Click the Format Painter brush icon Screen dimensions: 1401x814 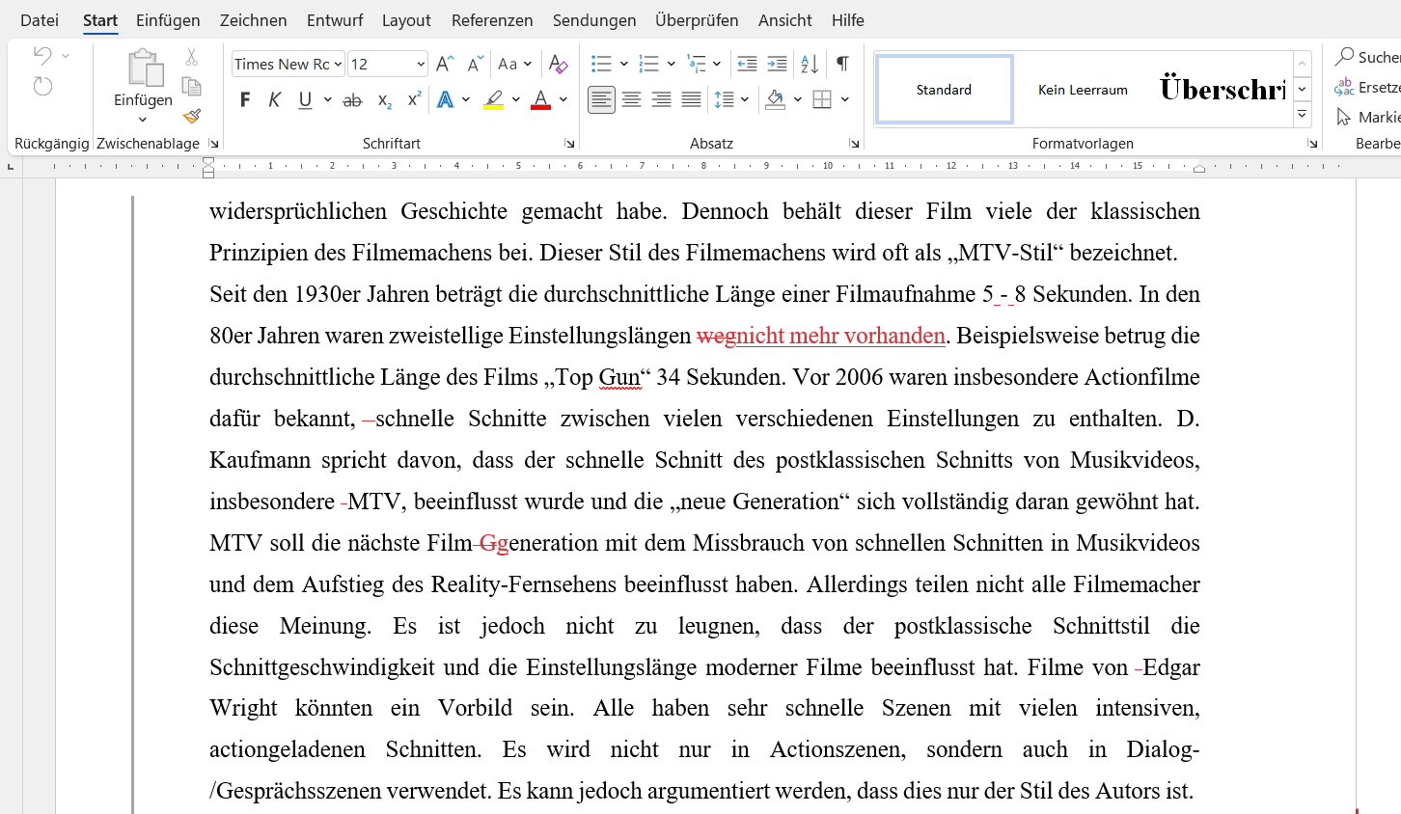point(192,117)
